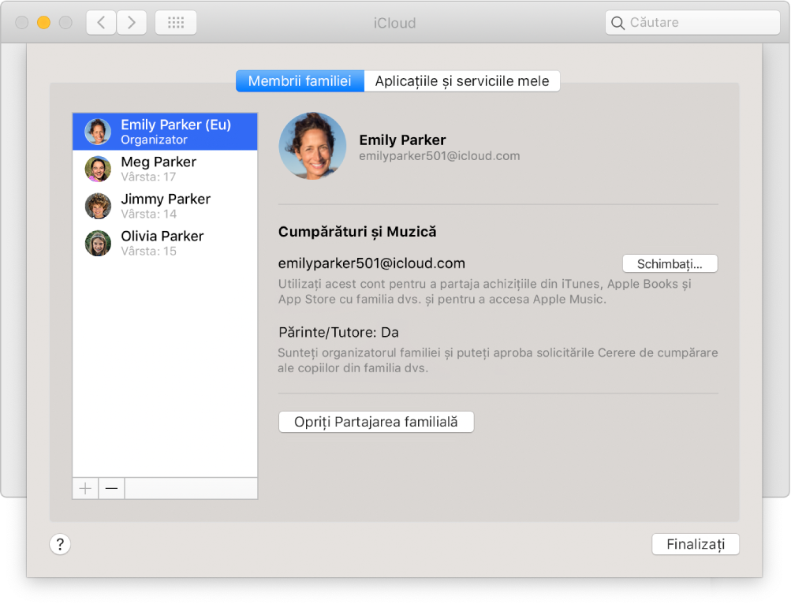Image resolution: width=791 pixels, height=604 pixels.
Task: Click Opriți Partajarea familială button
Action: (376, 422)
